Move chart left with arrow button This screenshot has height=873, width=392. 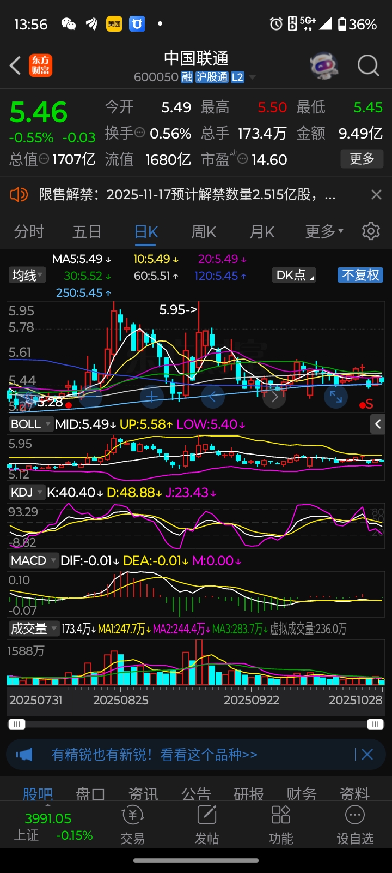(213, 397)
